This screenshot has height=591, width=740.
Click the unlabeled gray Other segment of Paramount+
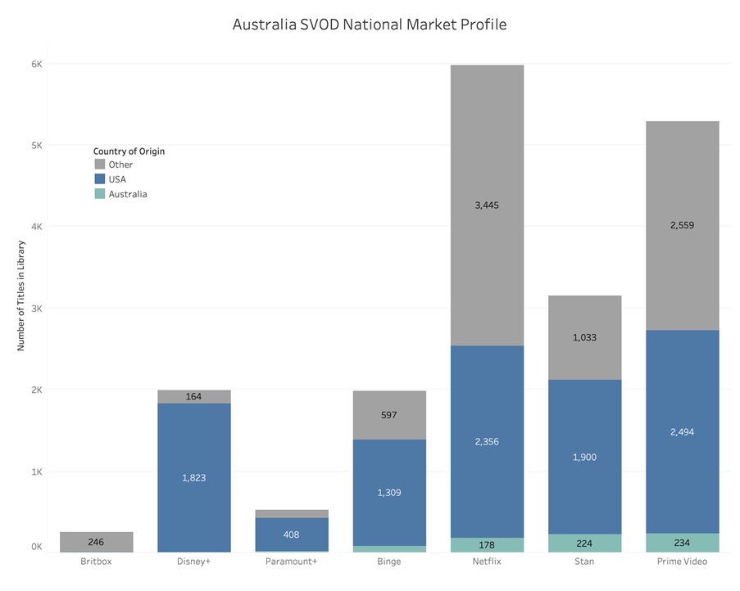(292, 514)
